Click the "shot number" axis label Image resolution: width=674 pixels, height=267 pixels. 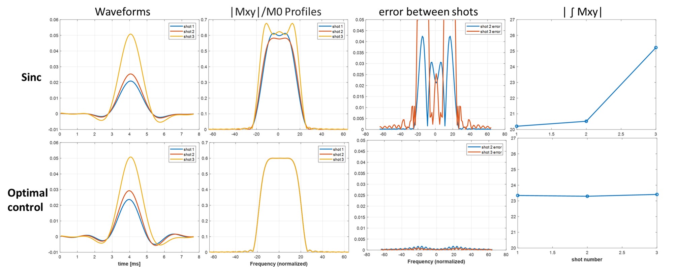586,259
